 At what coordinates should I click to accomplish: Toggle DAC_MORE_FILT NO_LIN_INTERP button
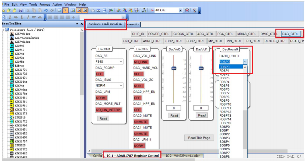[x=108, y=110]
